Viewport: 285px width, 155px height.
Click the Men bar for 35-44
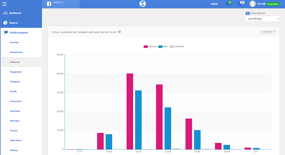(168, 128)
